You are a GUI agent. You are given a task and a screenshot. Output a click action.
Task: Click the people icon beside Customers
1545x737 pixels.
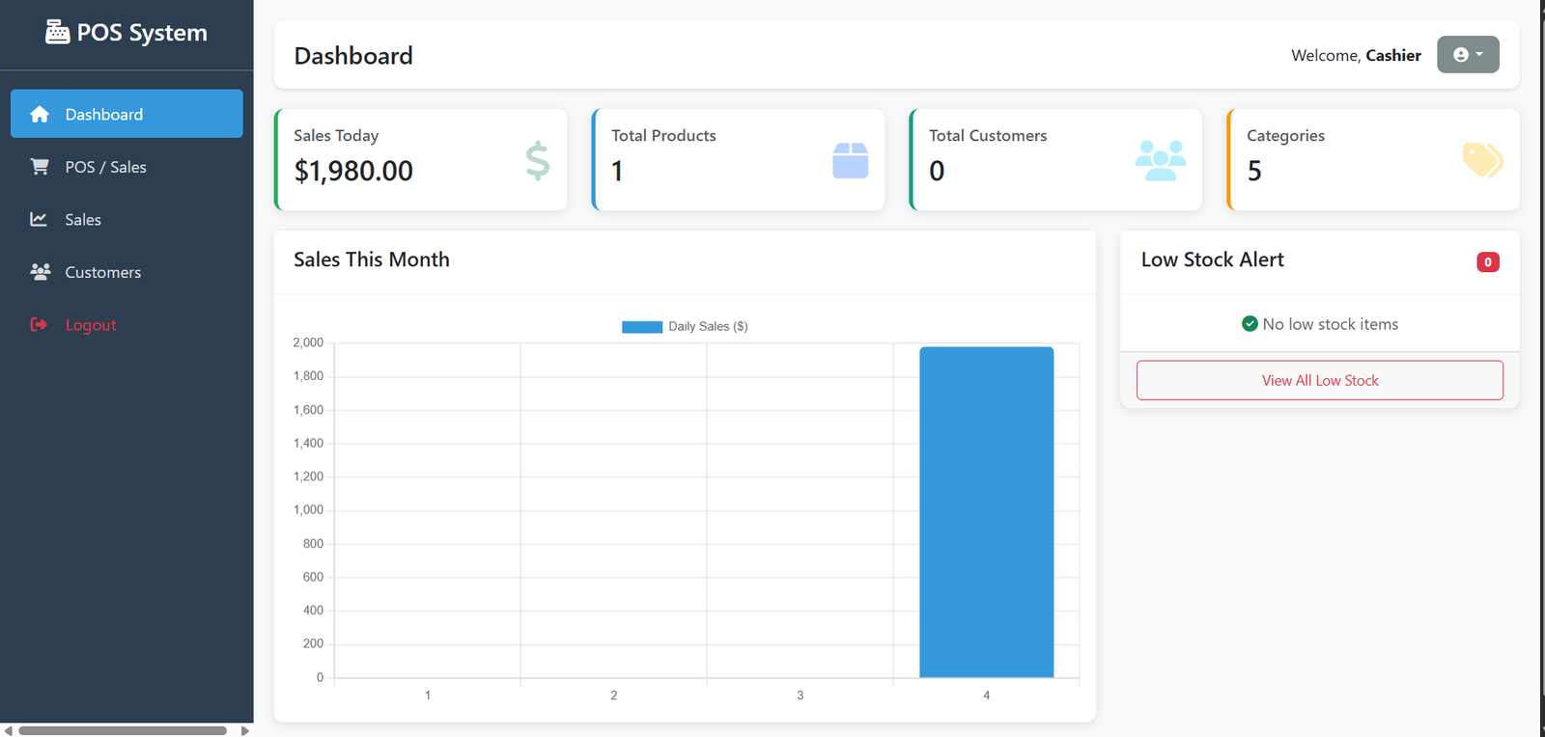coord(40,272)
